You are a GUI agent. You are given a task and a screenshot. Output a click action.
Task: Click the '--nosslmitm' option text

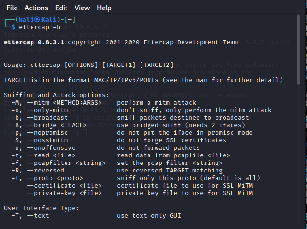point(48,140)
